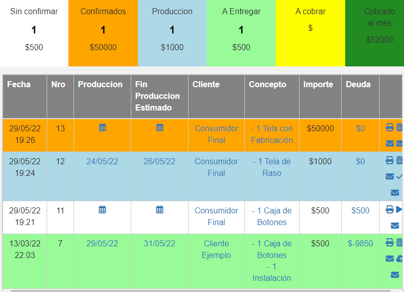Open Produccion calendar icon for order 13
The height and width of the screenshot is (292, 404).
[102, 128]
